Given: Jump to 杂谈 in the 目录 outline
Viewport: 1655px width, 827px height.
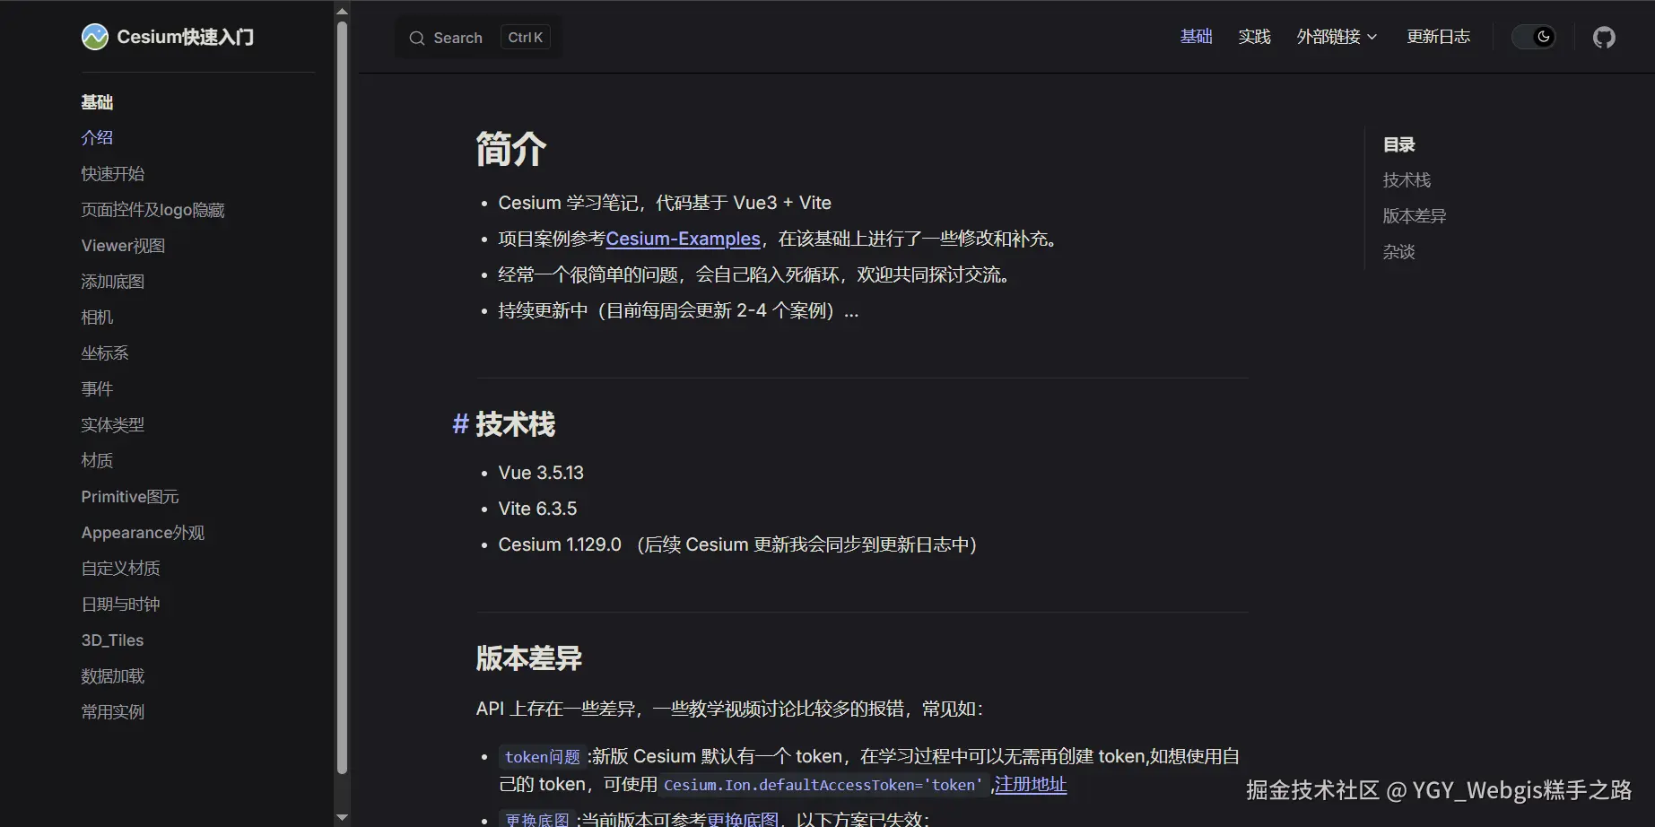Looking at the screenshot, I should (1398, 252).
